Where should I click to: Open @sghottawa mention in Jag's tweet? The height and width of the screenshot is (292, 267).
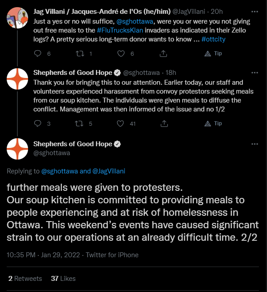[135, 21]
